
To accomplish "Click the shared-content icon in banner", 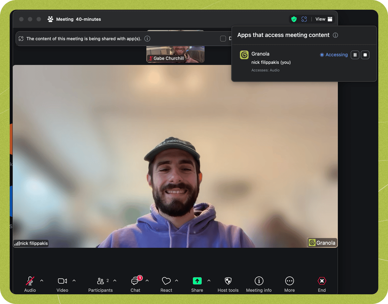I will (21, 39).
